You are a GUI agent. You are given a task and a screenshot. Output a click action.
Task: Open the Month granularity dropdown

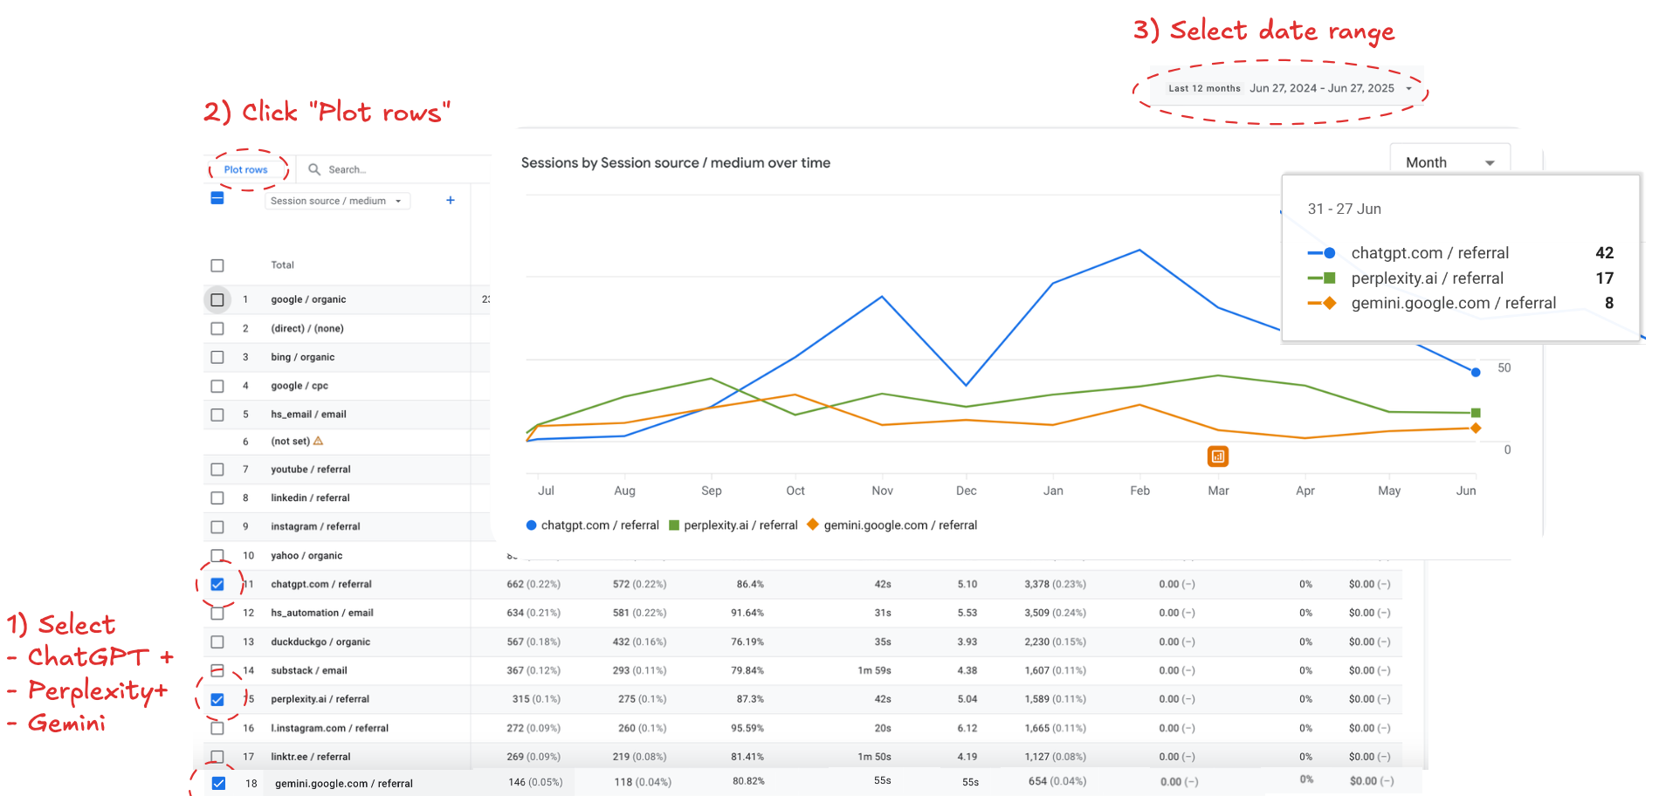(1449, 162)
